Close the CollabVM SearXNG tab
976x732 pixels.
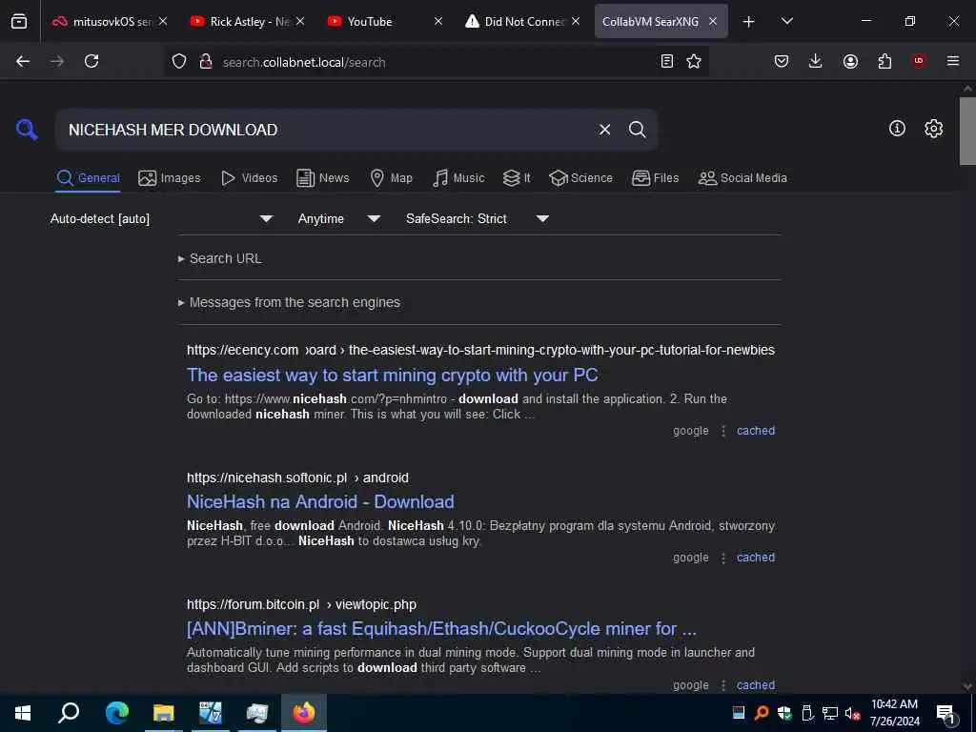tap(713, 21)
